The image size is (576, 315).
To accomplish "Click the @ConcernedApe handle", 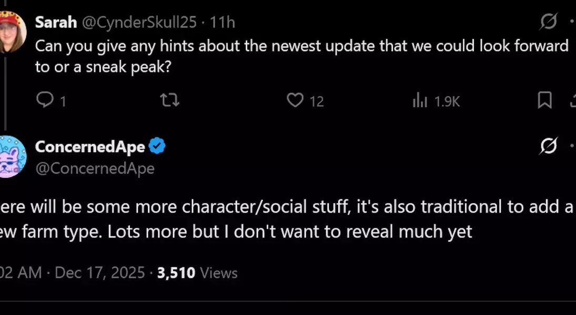I will pyautogui.click(x=95, y=168).
